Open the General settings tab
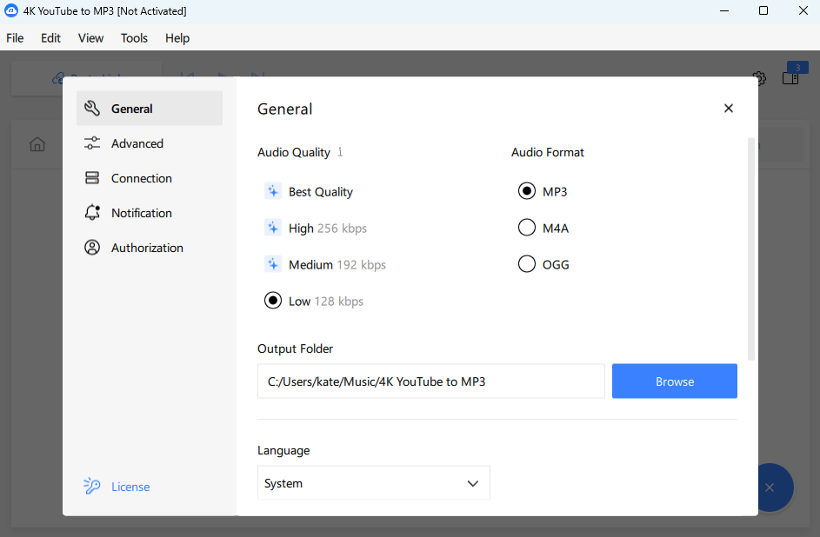 (150, 109)
